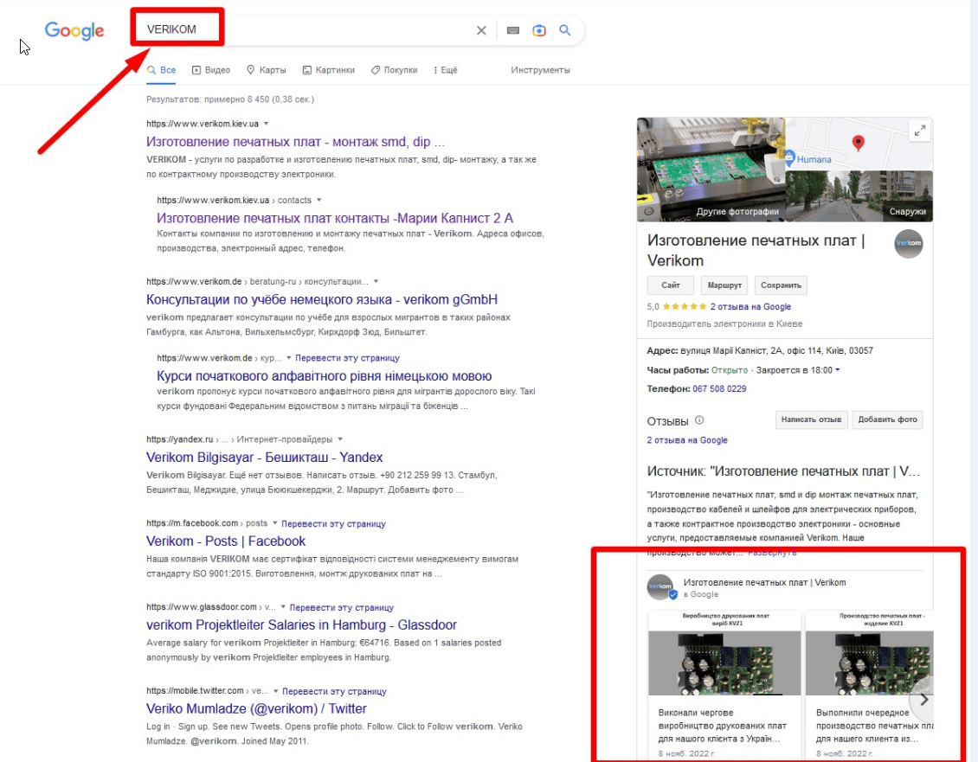This screenshot has height=762, width=978.
Task: Expand options arrow next to mobile.twitter.com URL
Action: [276, 691]
